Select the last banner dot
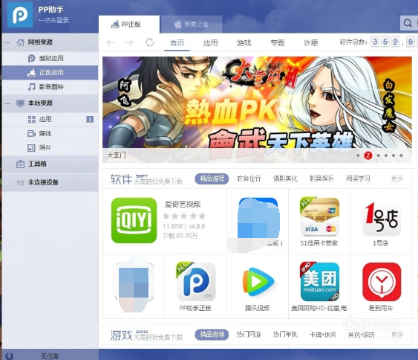 [x=401, y=155]
